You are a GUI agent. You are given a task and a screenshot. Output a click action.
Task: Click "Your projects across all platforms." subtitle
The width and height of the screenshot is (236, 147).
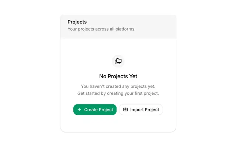[x=101, y=29]
